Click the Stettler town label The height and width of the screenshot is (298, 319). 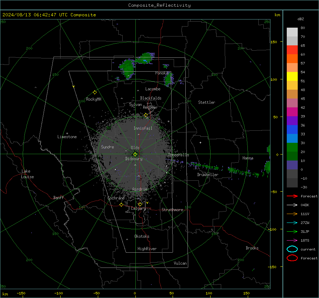click(x=207, y=102)
